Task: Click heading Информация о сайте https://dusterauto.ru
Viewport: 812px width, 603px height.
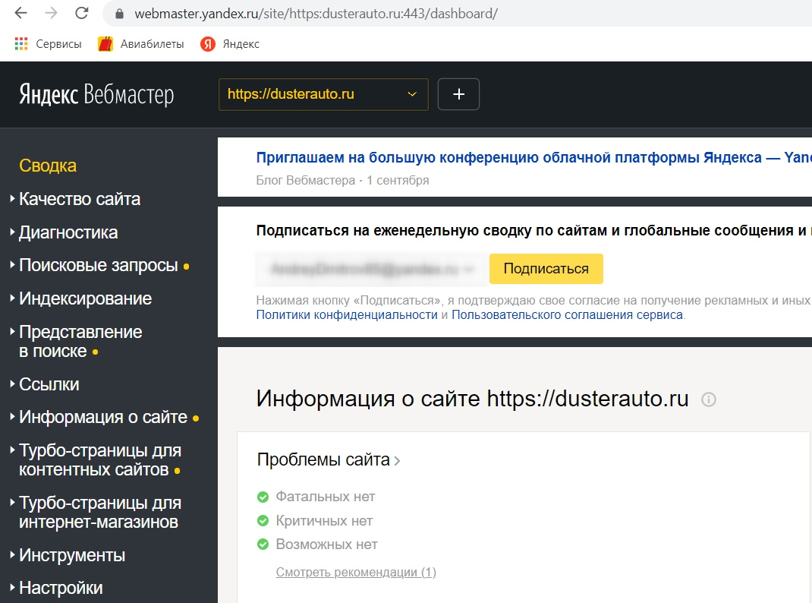Action: 472,399
